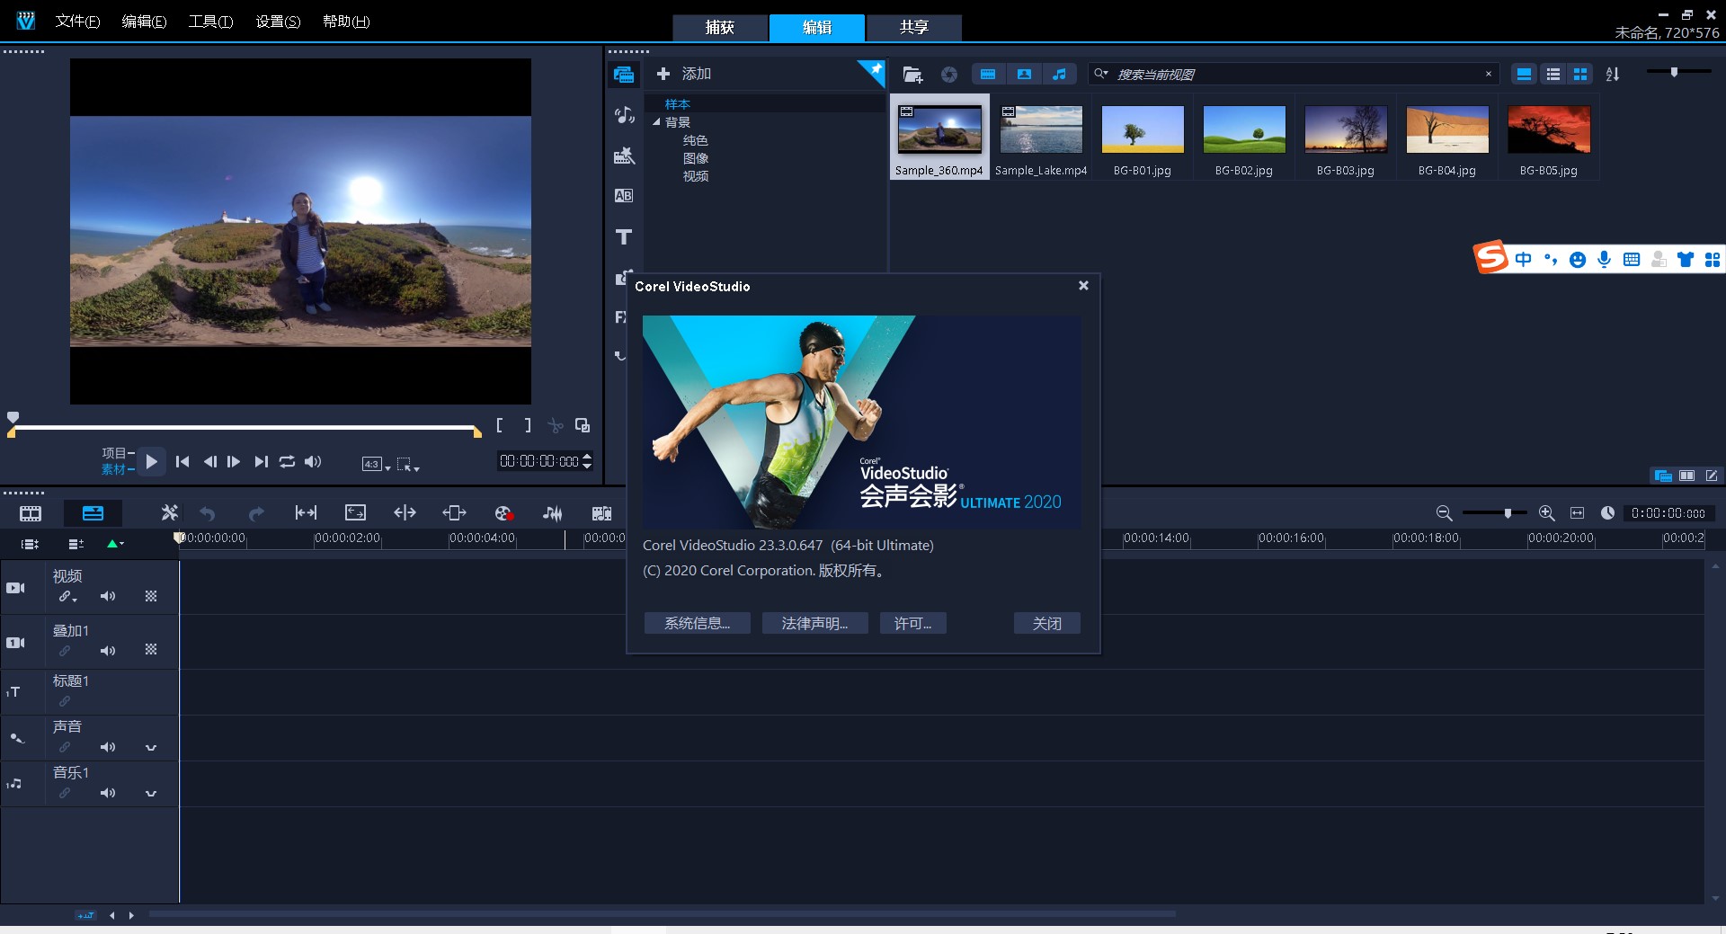
Task: Open the auto music filmstrip icon
Action: click(x=601, y=513)
